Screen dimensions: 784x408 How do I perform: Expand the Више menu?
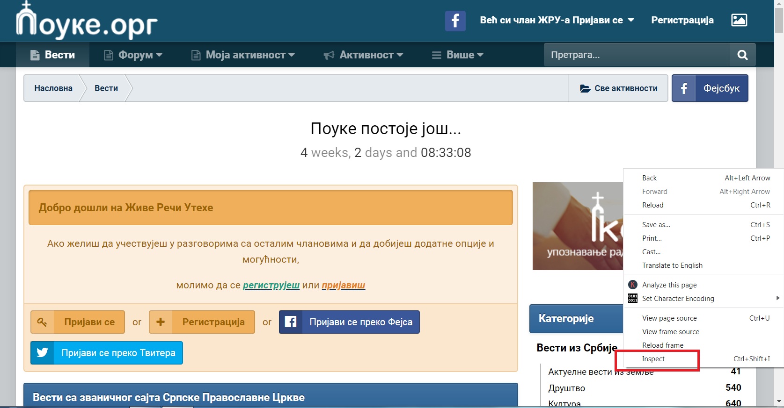[x=458, y=55]
